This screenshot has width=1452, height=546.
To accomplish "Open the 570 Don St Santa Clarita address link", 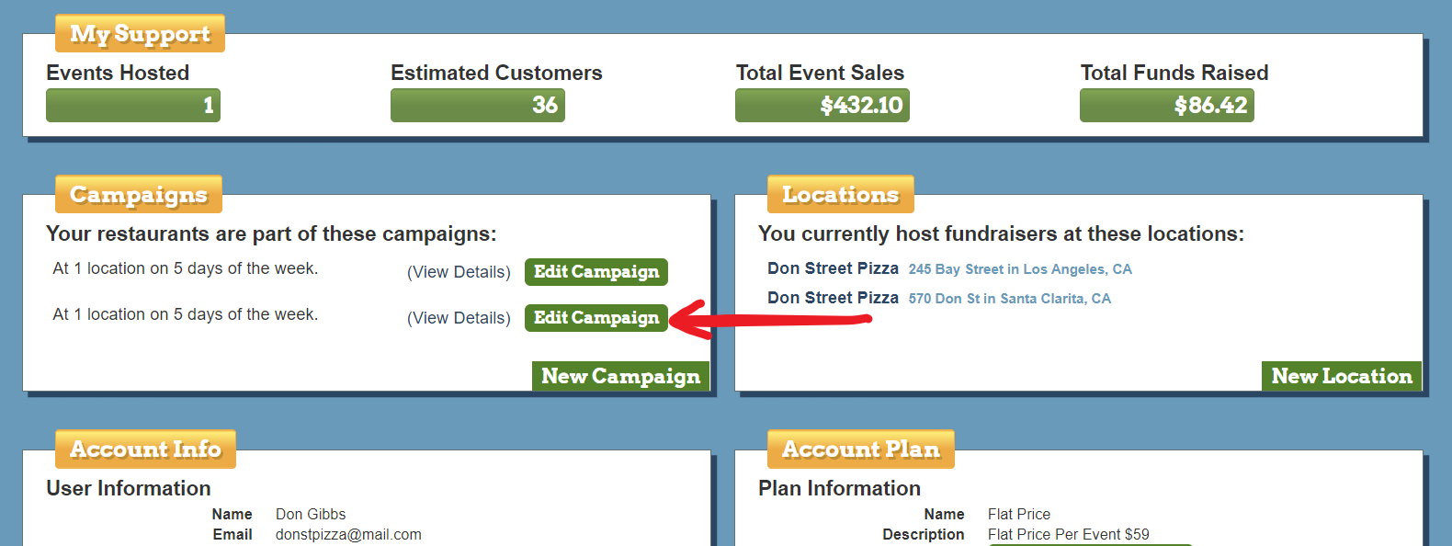I will (1009, 299).
